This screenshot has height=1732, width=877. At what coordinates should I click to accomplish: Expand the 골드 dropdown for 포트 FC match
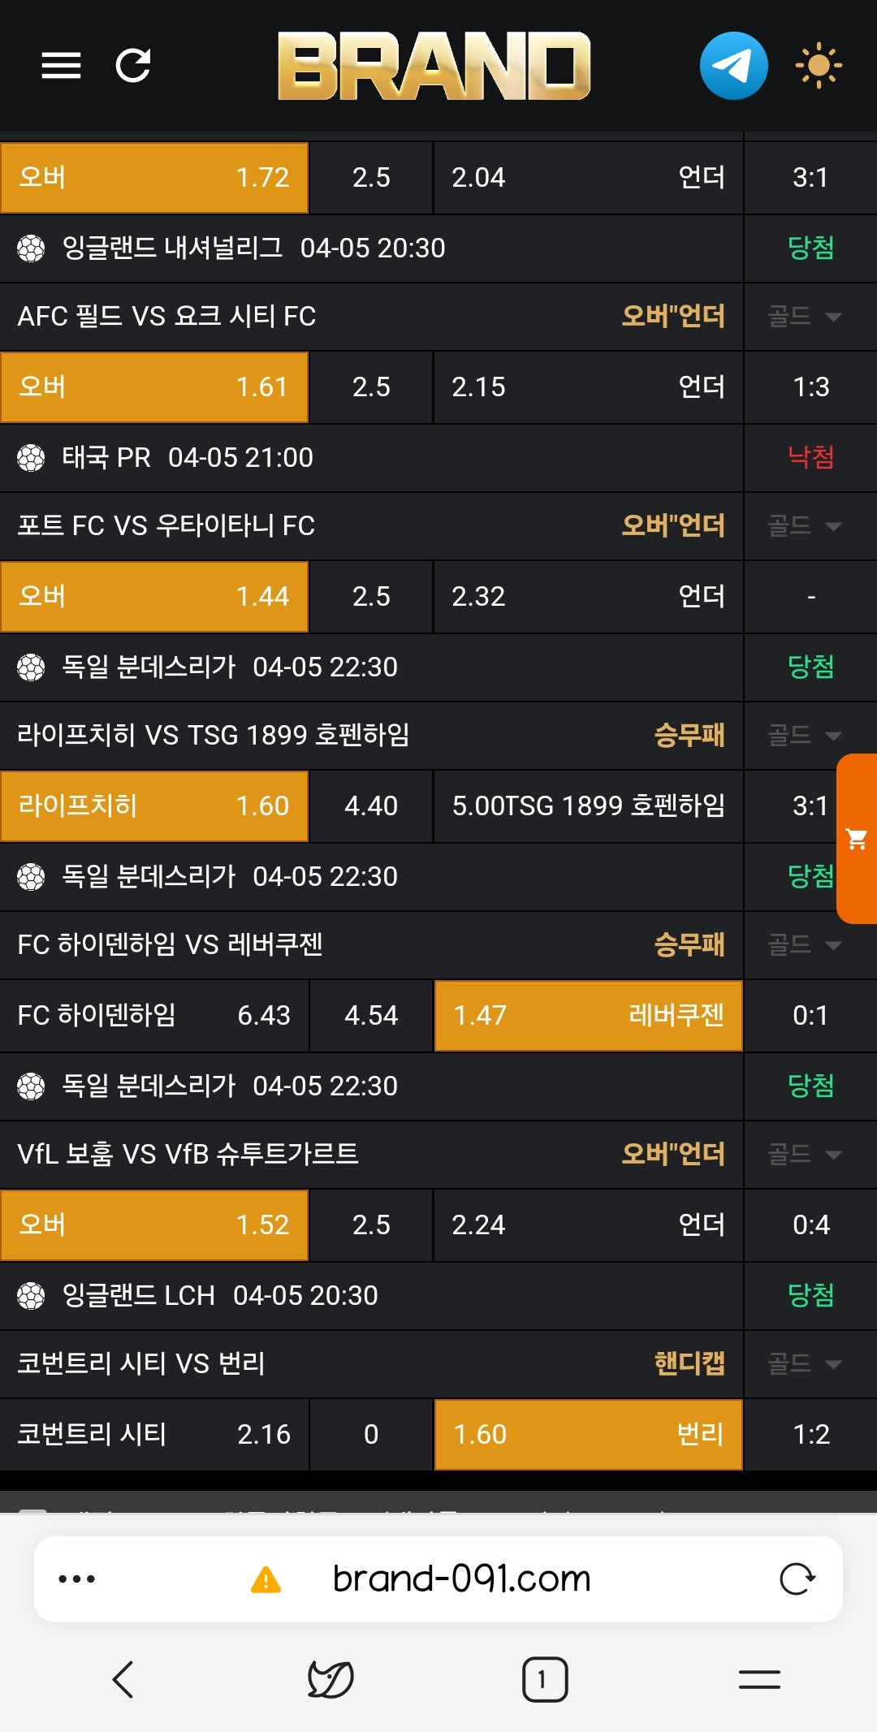[x=804, y=526]
